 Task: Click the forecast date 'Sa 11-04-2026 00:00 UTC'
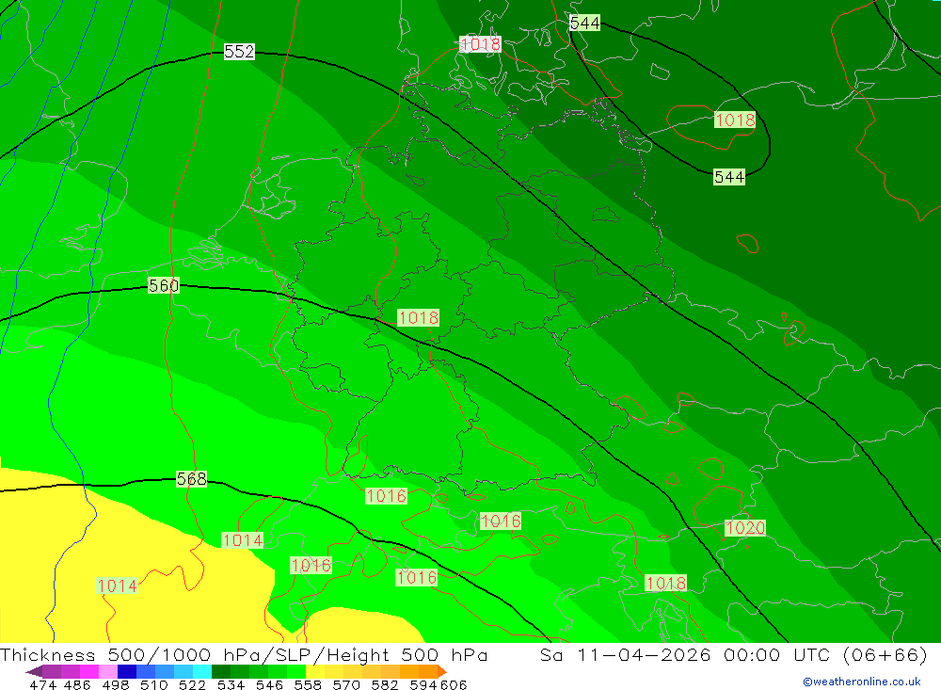684,654
